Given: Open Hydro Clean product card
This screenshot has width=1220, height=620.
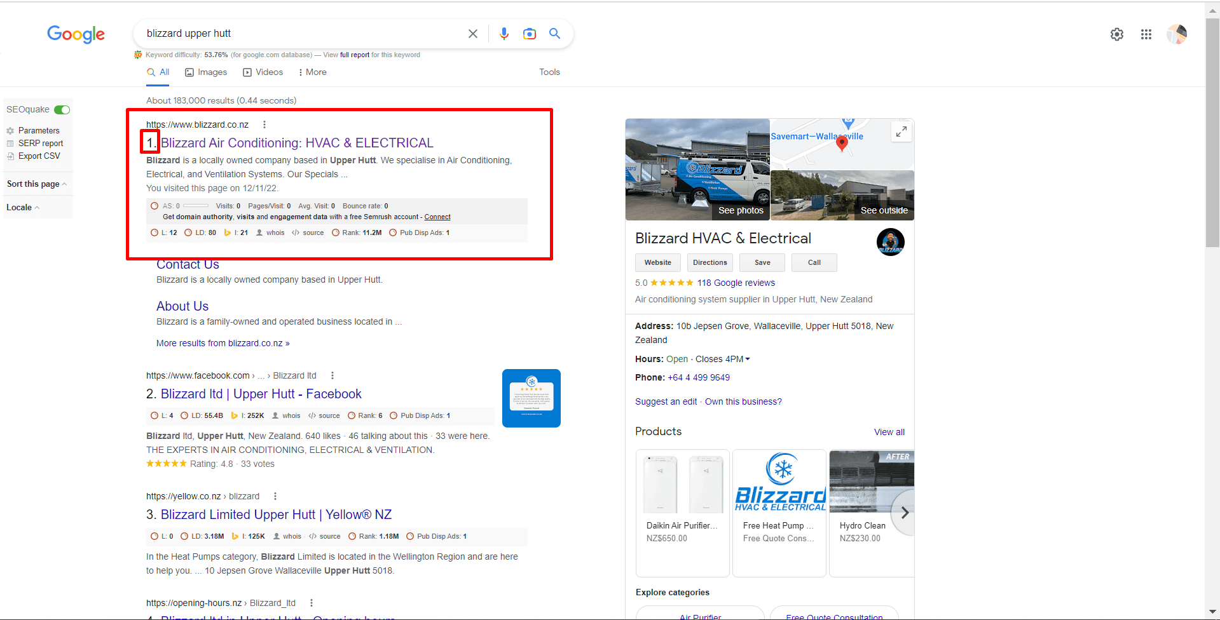Looking at the screenshot, I should (x=872, y=513).
